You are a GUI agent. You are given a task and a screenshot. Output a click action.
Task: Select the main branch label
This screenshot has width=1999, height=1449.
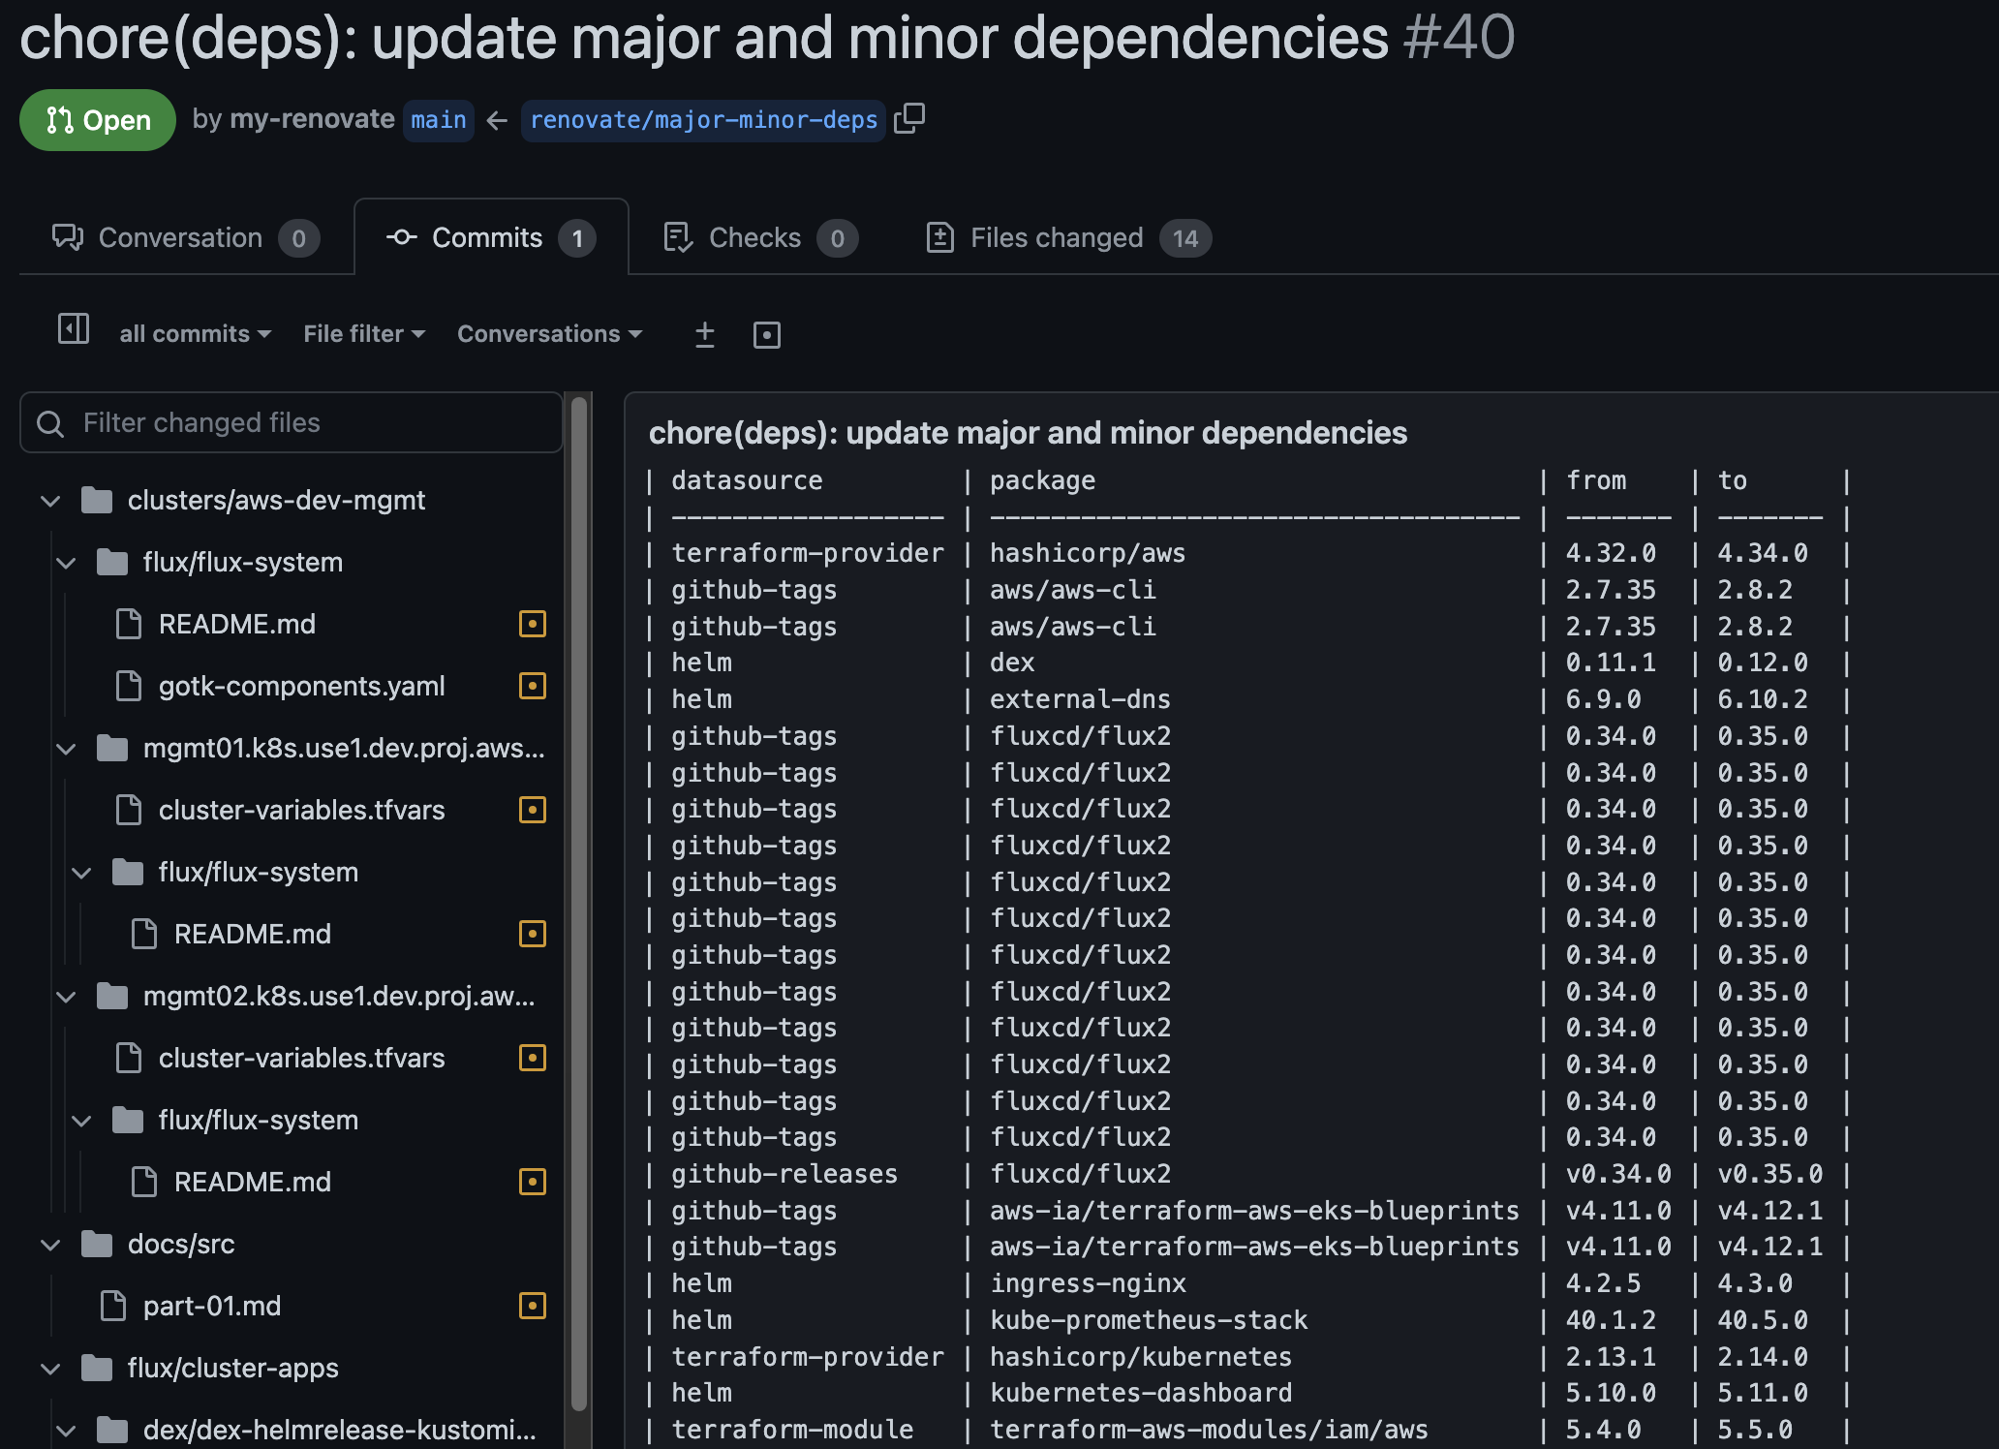[x=438, y=119]
